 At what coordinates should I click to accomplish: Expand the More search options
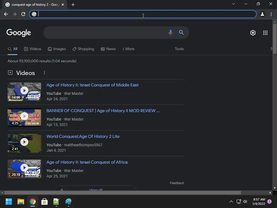pyautogui.click(x=128, y=49)
